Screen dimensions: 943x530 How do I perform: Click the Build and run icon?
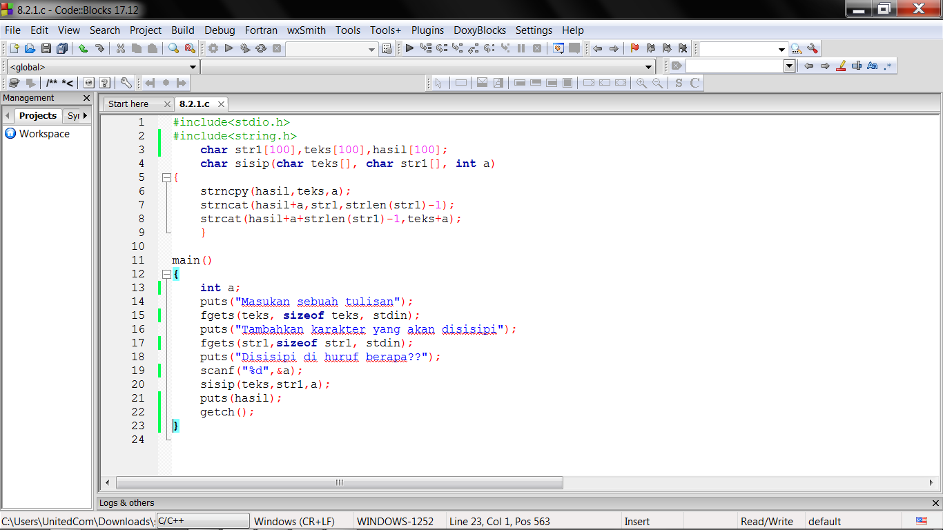[245, 48]
